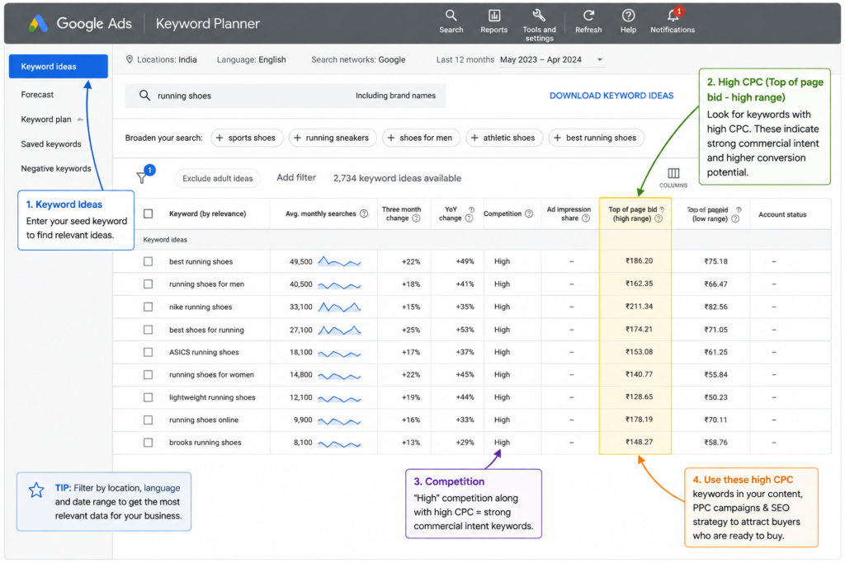Viewport: 845px width, 563px height.
Task: Open the Help question mark icon
Action: 628,16
